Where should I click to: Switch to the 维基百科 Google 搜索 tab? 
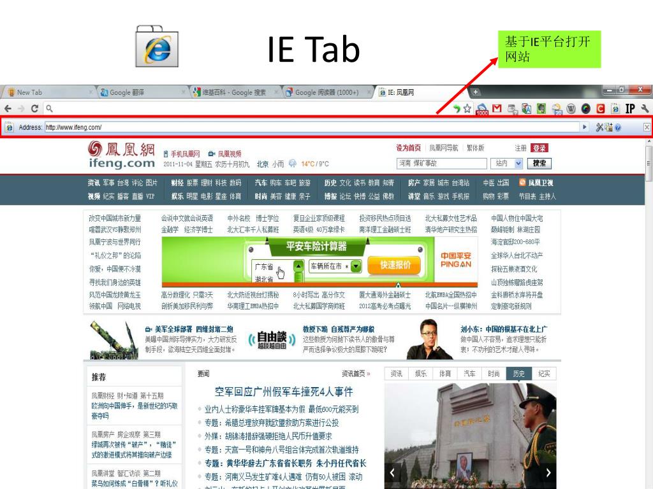235,92
